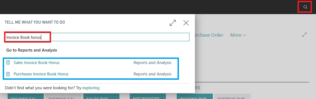Open Sales Invoice Book Horus report
The width and height of the screenshot is (316, 99).
point(36,63)
